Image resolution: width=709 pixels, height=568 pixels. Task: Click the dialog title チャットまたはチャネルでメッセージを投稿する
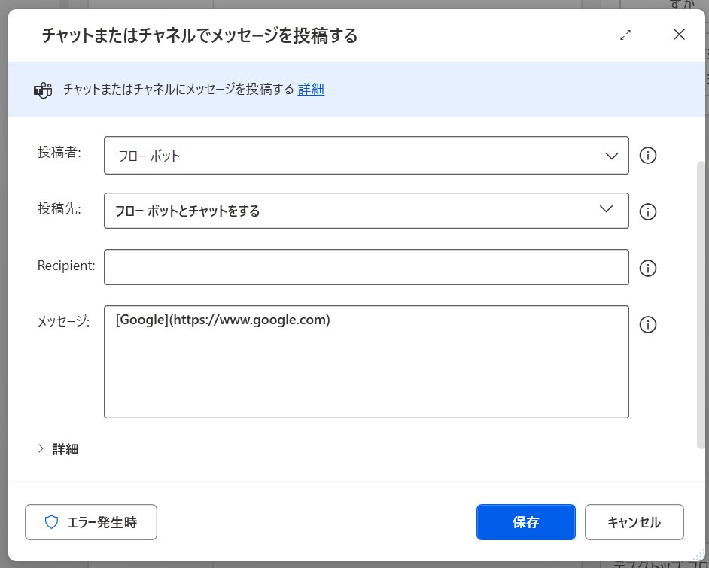tap(199, 35)
